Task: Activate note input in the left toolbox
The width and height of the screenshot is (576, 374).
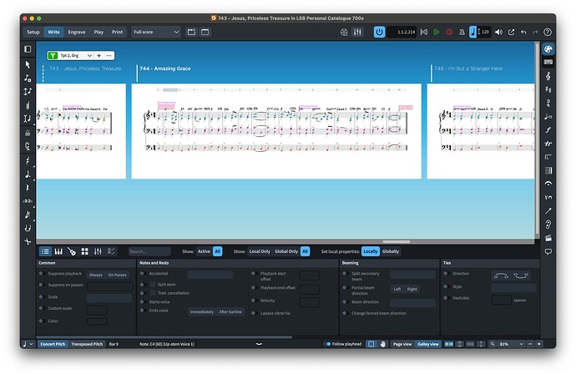Action: [28, 78]
